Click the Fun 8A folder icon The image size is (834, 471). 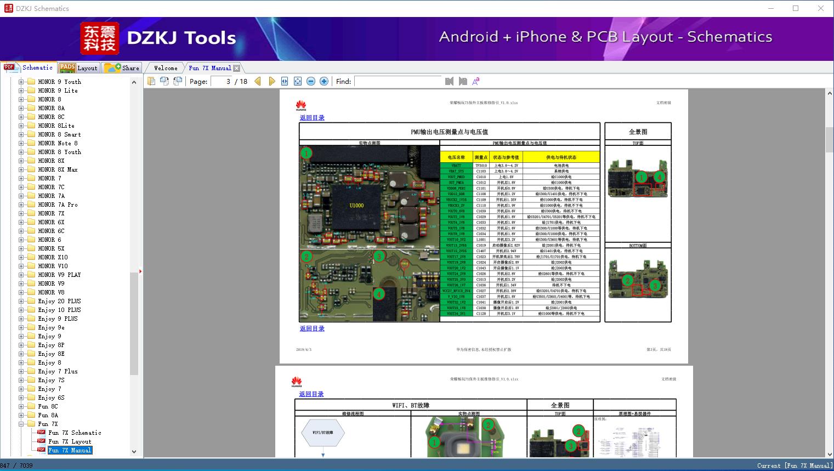[31, 415]
